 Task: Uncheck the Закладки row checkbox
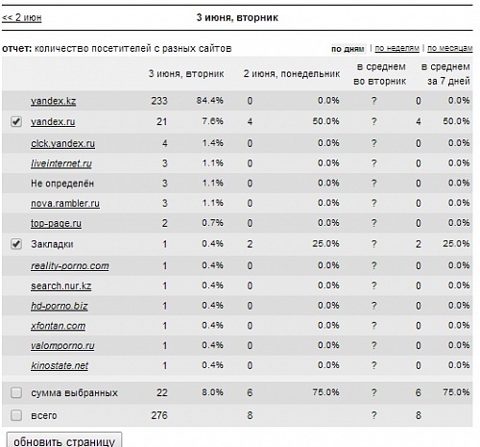[x=16, y=244]
